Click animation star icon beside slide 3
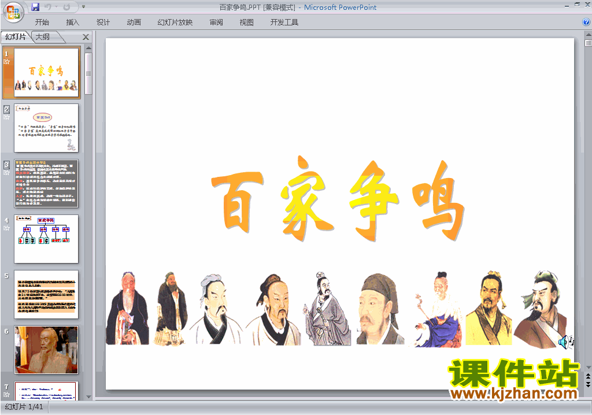The image size is (592, 415). 6,173
